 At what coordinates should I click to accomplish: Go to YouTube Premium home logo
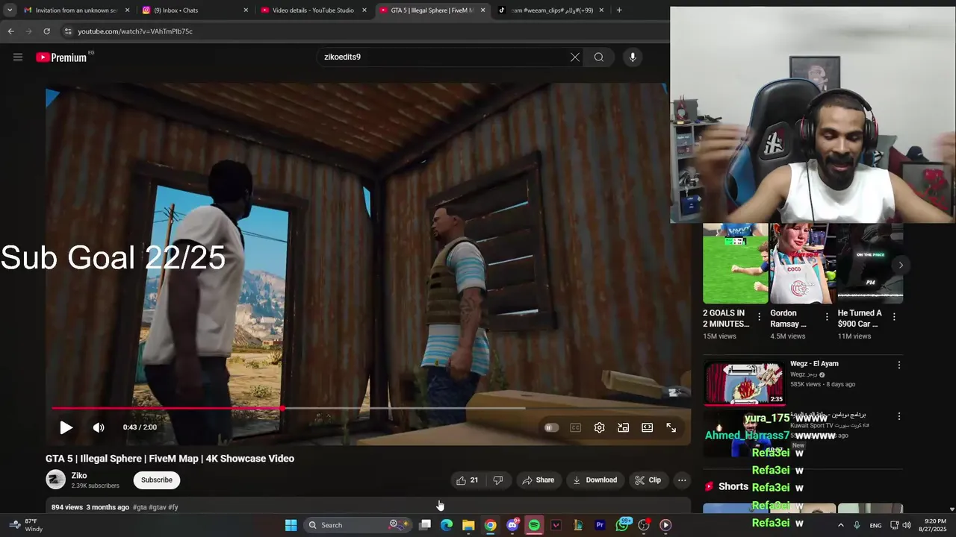62,57
